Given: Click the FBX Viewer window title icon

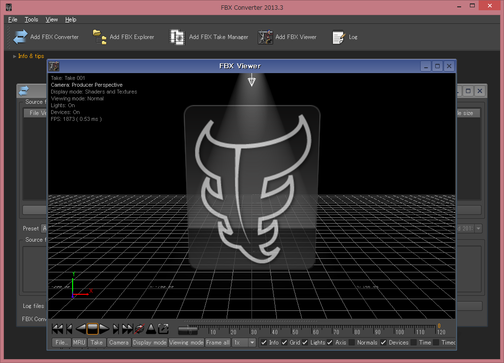Looking at the screenshot, I should (54, 66).
